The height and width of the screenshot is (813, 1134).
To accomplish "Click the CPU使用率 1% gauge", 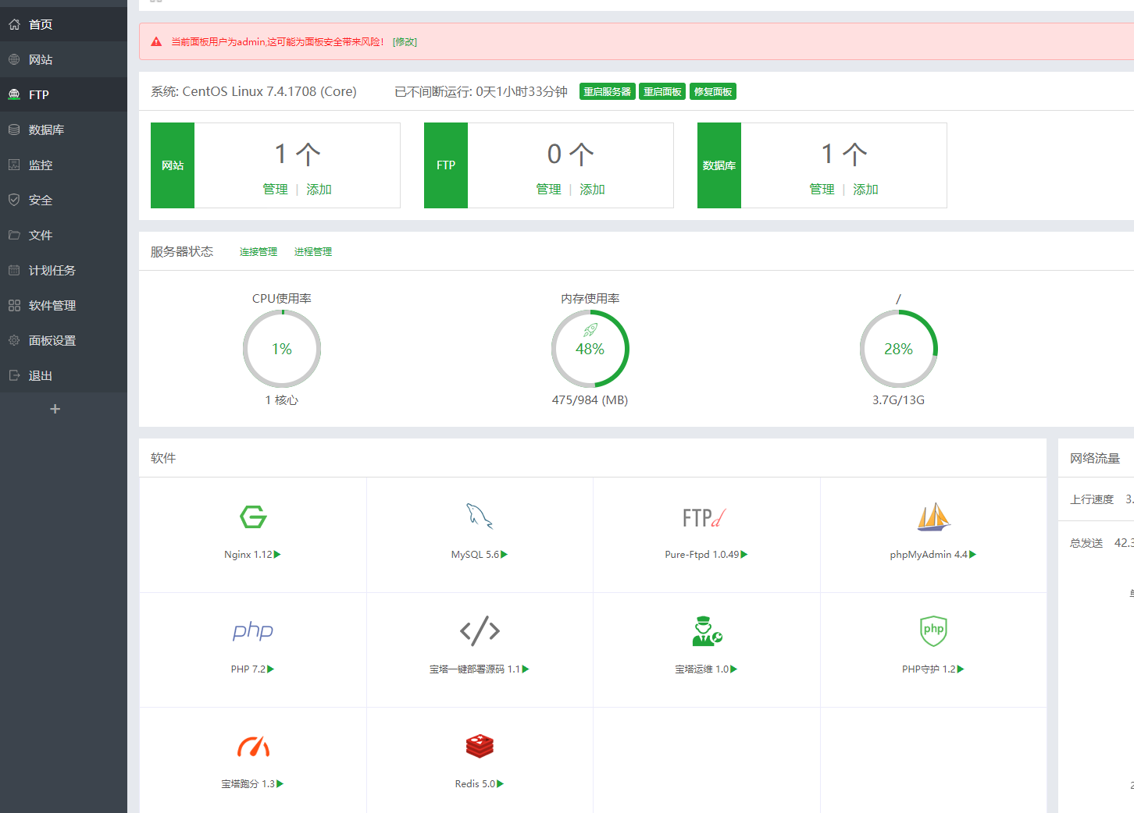I will pyautogui.click(x=282, y=349).
